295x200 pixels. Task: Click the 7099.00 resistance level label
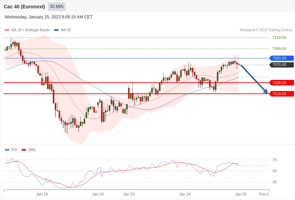pos(279,49)
